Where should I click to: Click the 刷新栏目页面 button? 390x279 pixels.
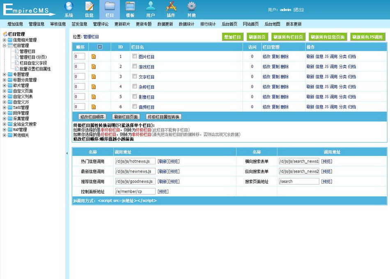pos(126,117)
